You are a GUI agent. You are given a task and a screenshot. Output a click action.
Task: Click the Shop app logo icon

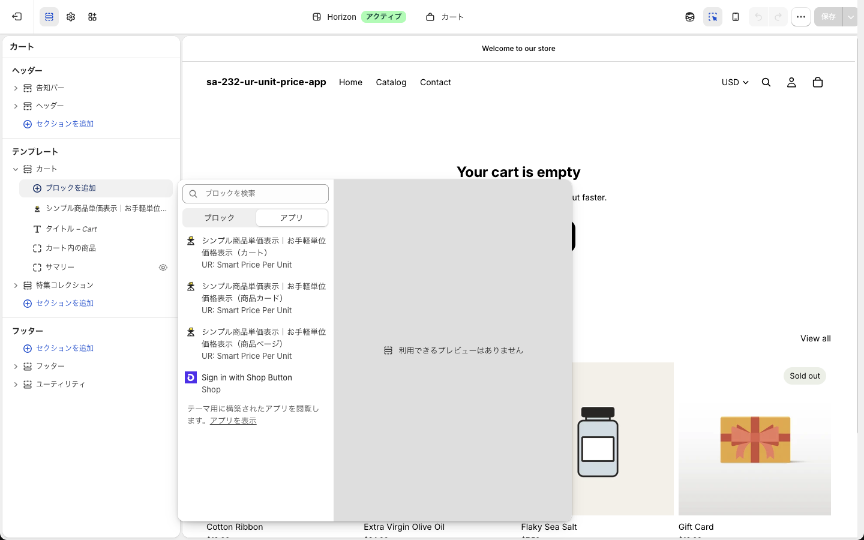(191, 377)
